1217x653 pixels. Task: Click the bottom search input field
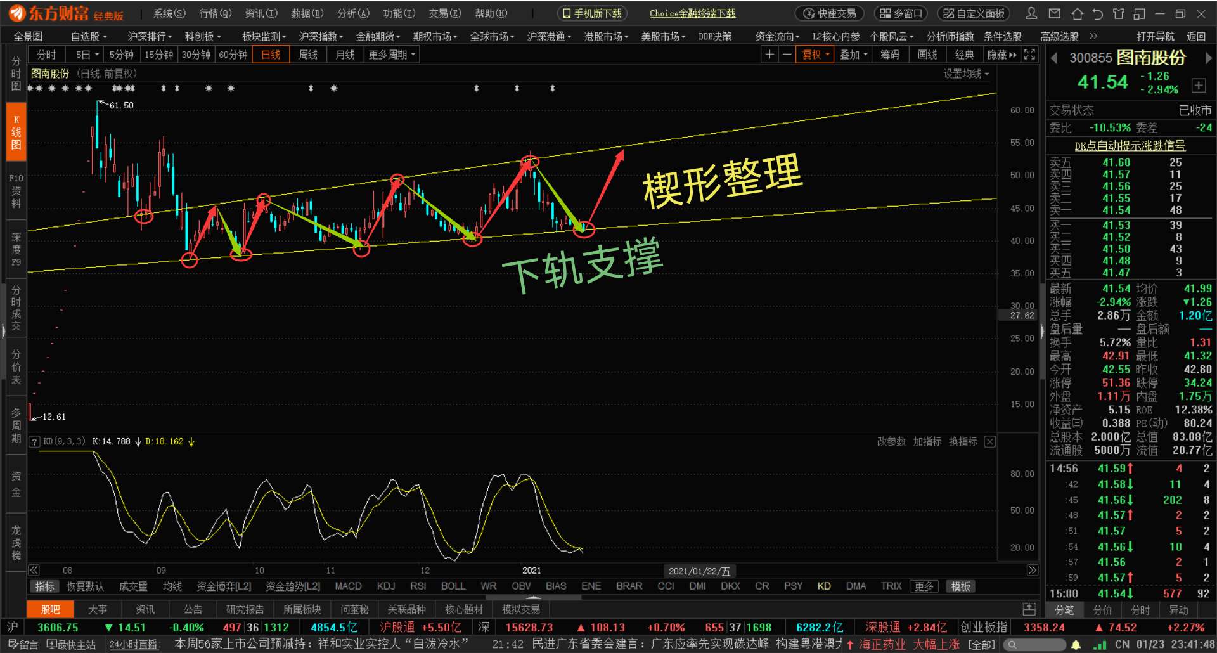click(x=1034, y=645)
